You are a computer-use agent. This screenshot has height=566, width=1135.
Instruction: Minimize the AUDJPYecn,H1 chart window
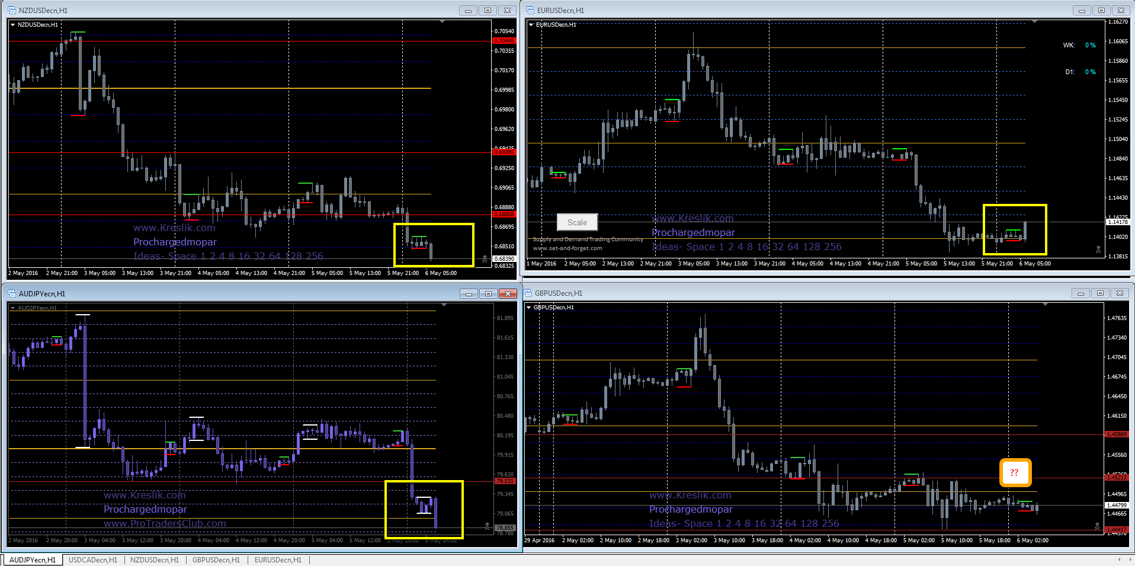(469, 293)
